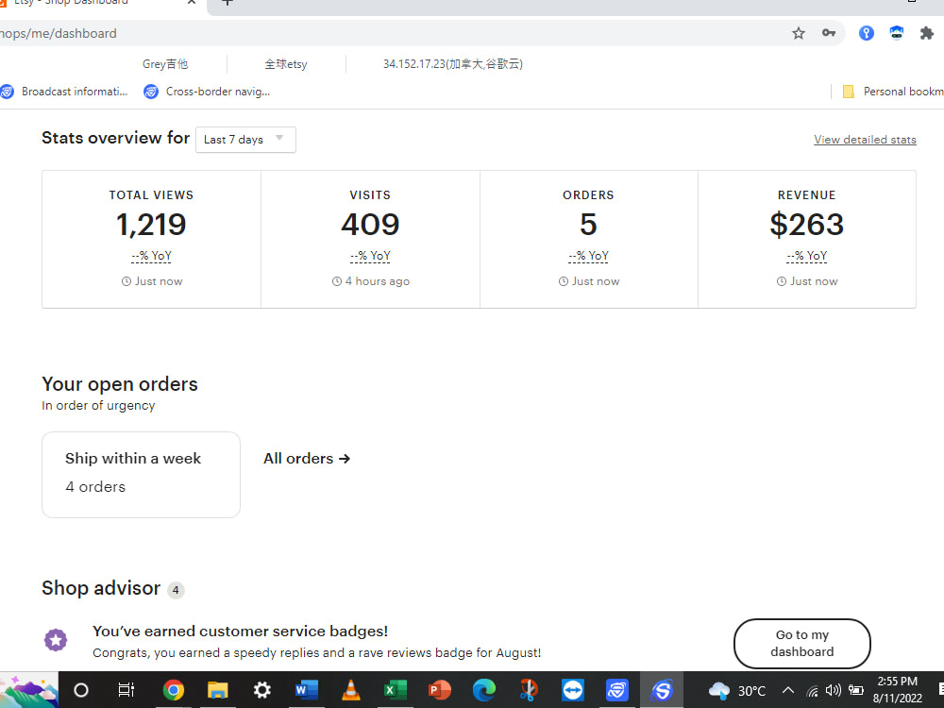Open the scissors snipping app on taskbar
This screenshot has height=708, width=944.
pyautogui.click(x=529, y=690)
